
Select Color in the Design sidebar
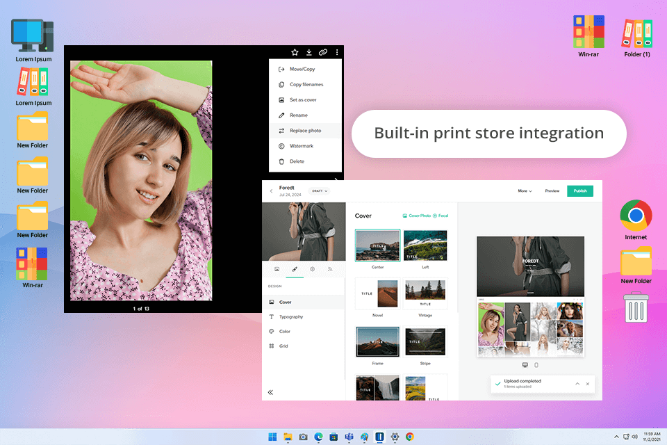point(303,331)
